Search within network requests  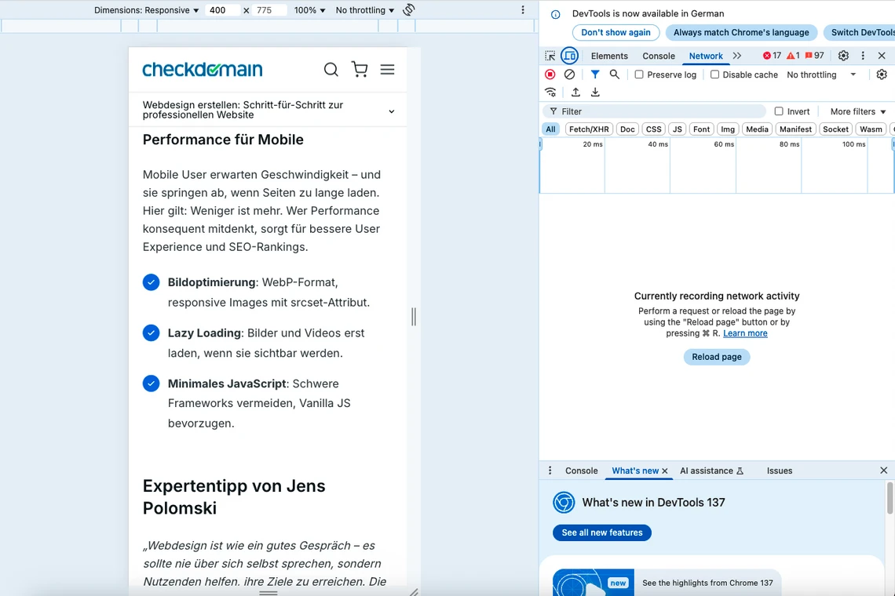point(614,74)
